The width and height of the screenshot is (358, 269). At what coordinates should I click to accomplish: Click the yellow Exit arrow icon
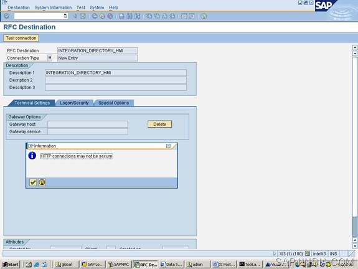click(102, 16)
